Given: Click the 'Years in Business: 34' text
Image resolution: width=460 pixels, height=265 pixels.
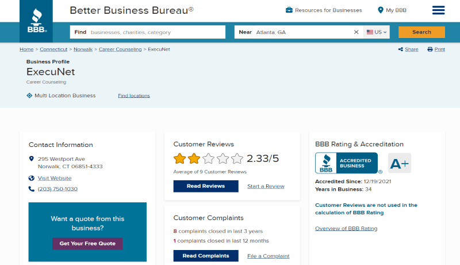Looking at the screenshot, I should 343,189.
